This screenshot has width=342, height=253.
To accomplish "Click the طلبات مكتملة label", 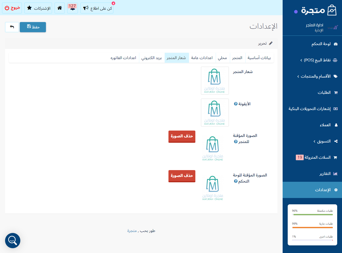I will [x=325, y=211].
